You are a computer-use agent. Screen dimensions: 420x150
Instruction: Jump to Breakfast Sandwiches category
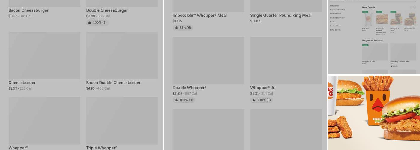pyautogui.click(x=337, y=18)
